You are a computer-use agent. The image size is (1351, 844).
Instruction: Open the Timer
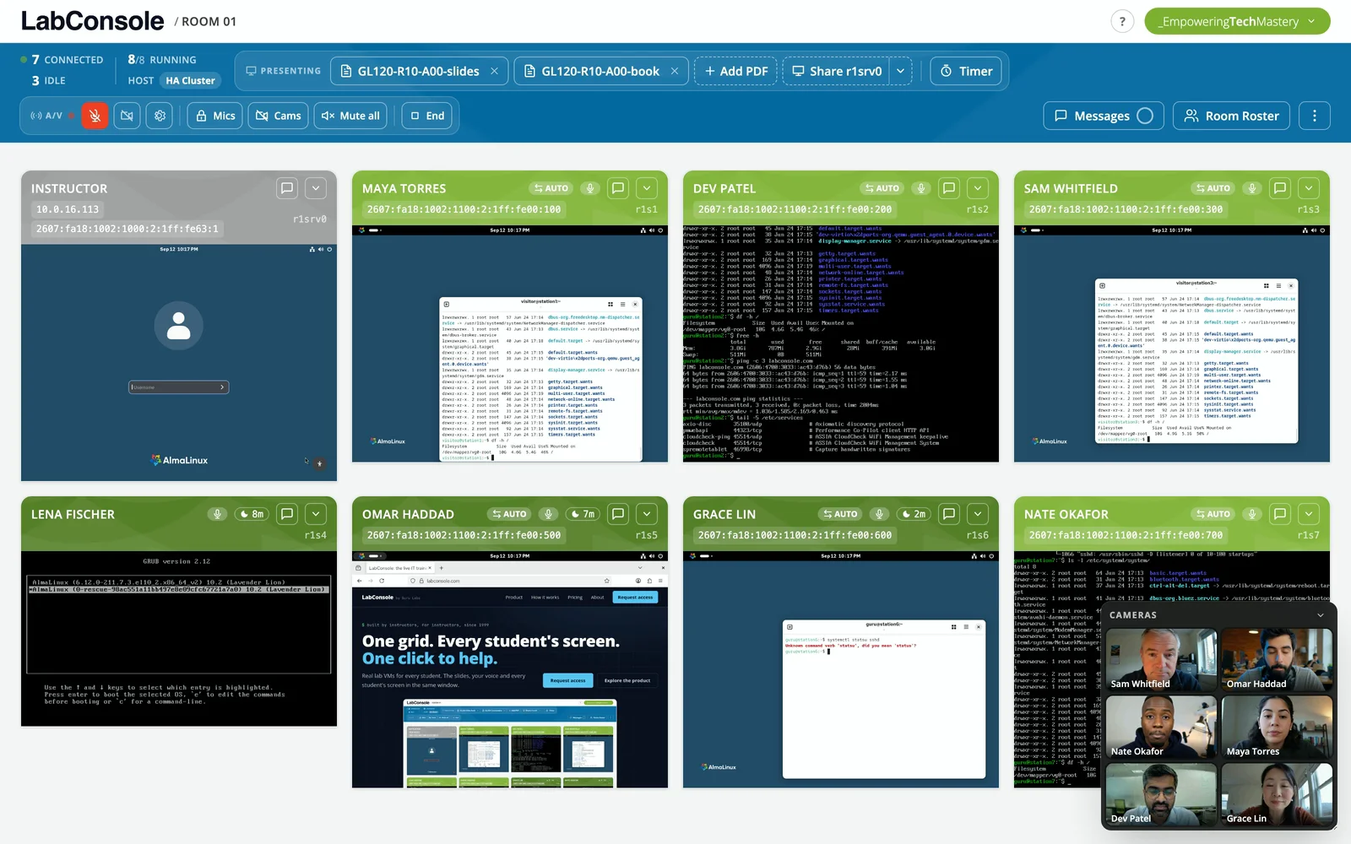966,71
